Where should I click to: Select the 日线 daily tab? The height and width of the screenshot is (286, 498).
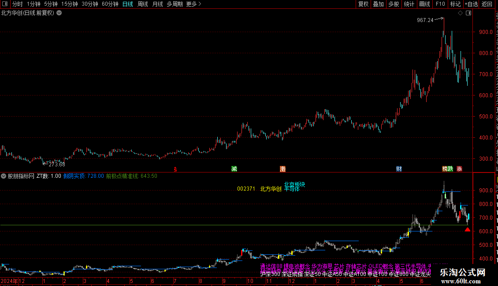128,4
